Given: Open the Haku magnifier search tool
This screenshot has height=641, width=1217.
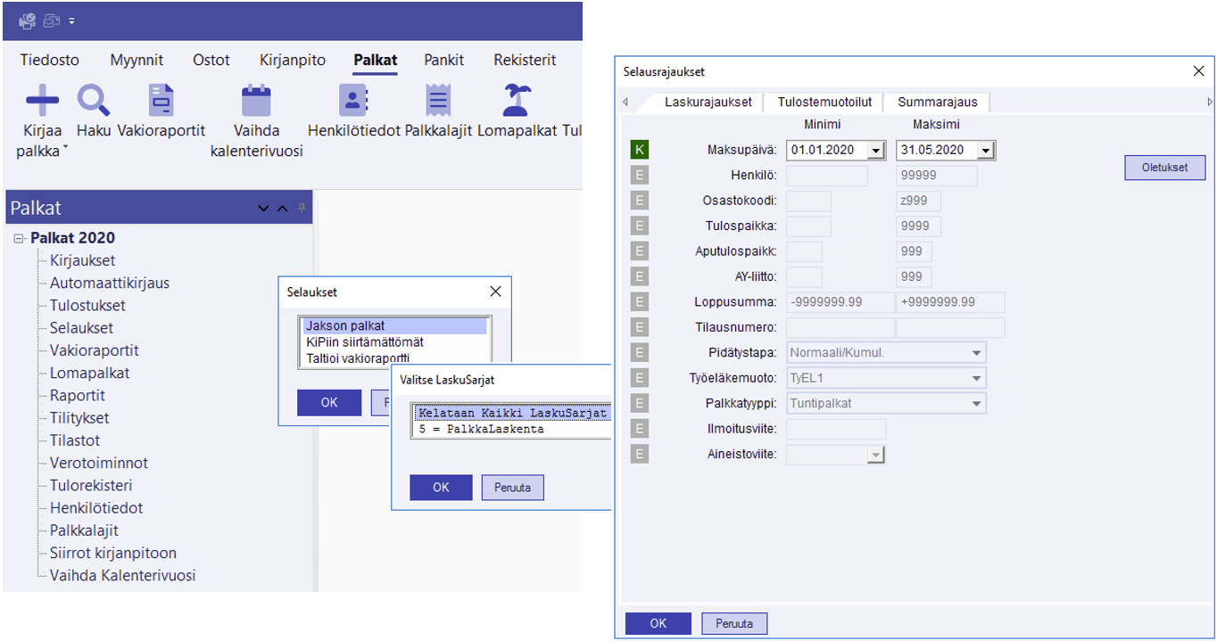Looking at the screenshot, I should pos(93,101).
